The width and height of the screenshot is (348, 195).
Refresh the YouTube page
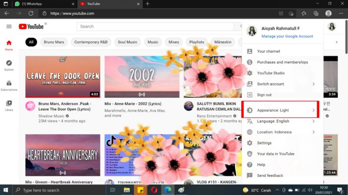[x=31, y=13]
